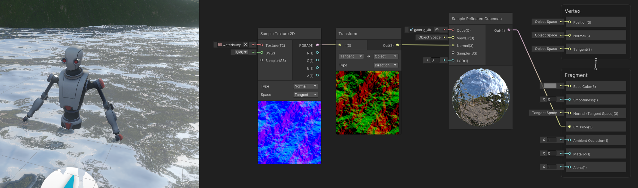638x188 pixels.
Task: Click the gamrig_4k cubemap name field
Action: pos(423,30)
